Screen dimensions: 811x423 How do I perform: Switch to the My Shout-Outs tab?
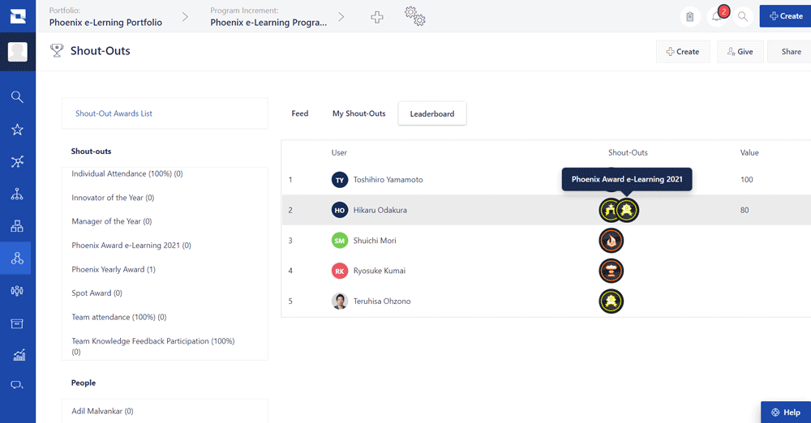coord(359,113)
